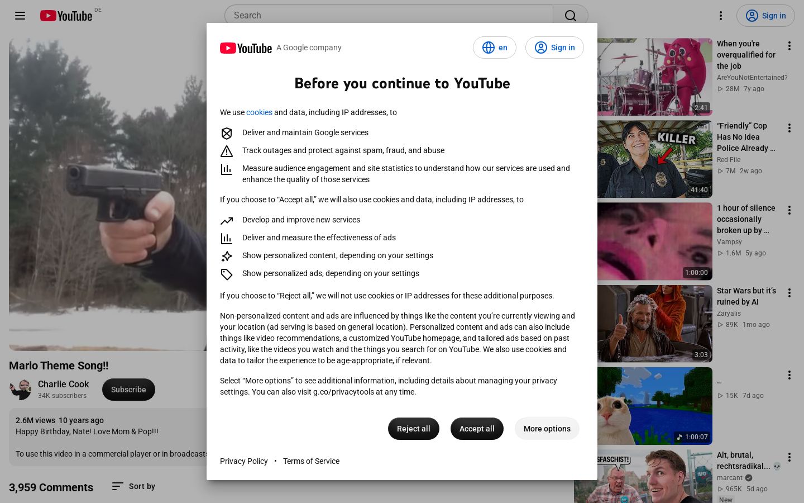804x503 pixels.
Task: Open the cookies link
Action: tap(259, 112)
